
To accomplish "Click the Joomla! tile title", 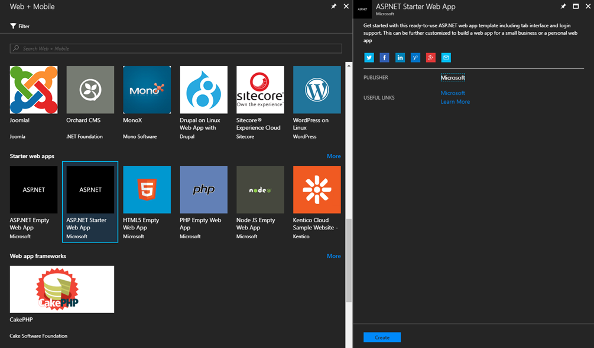I will pos(20,120).
